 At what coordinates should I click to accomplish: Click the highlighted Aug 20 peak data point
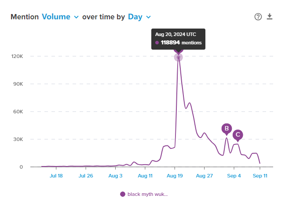coord(178,57)
